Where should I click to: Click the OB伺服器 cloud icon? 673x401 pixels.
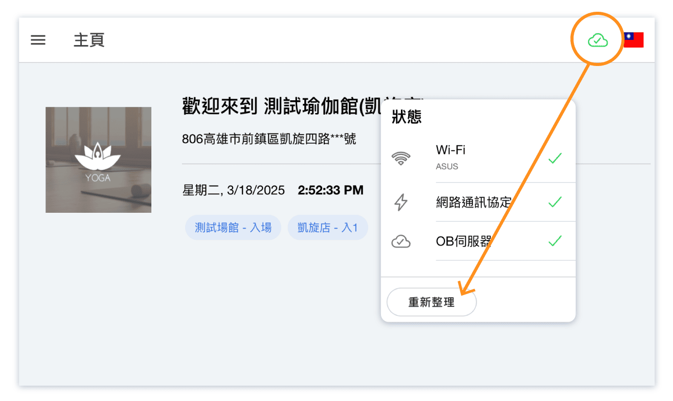pos(400,241)
